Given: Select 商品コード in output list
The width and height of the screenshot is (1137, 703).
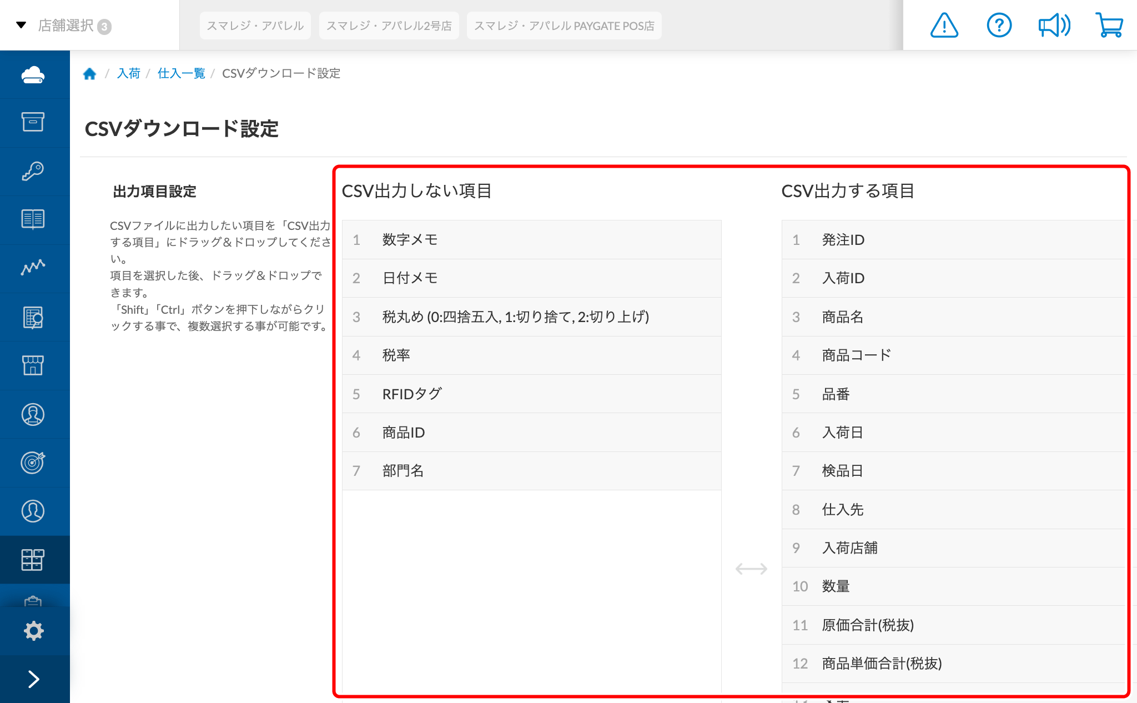Looking at the screenshot, I should coord(954,355).
